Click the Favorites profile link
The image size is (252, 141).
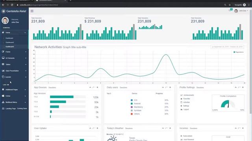coord(187,99)
